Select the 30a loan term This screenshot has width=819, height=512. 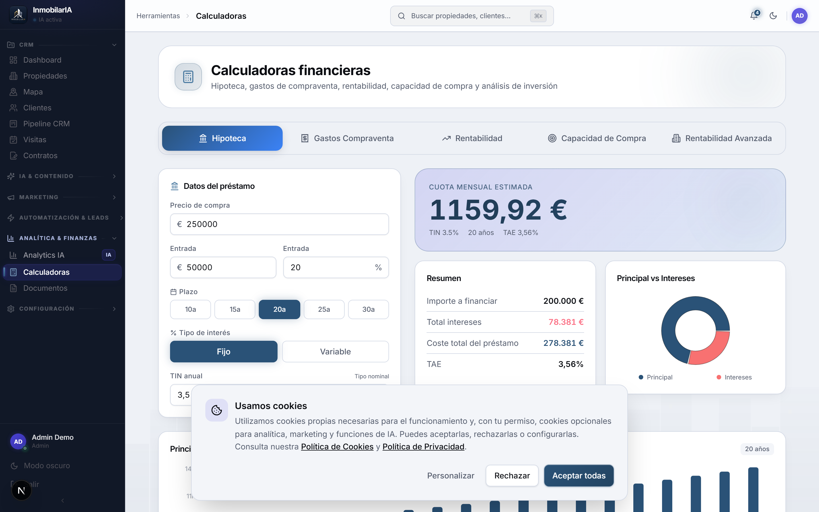[369, 309]
